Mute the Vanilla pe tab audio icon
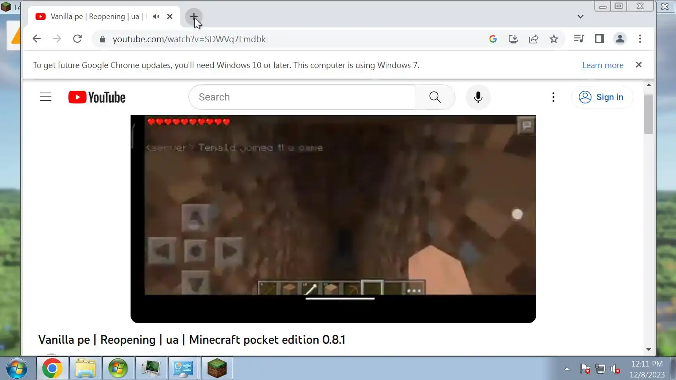This screenshot has height=380, width=676. [x=156, y=16]
